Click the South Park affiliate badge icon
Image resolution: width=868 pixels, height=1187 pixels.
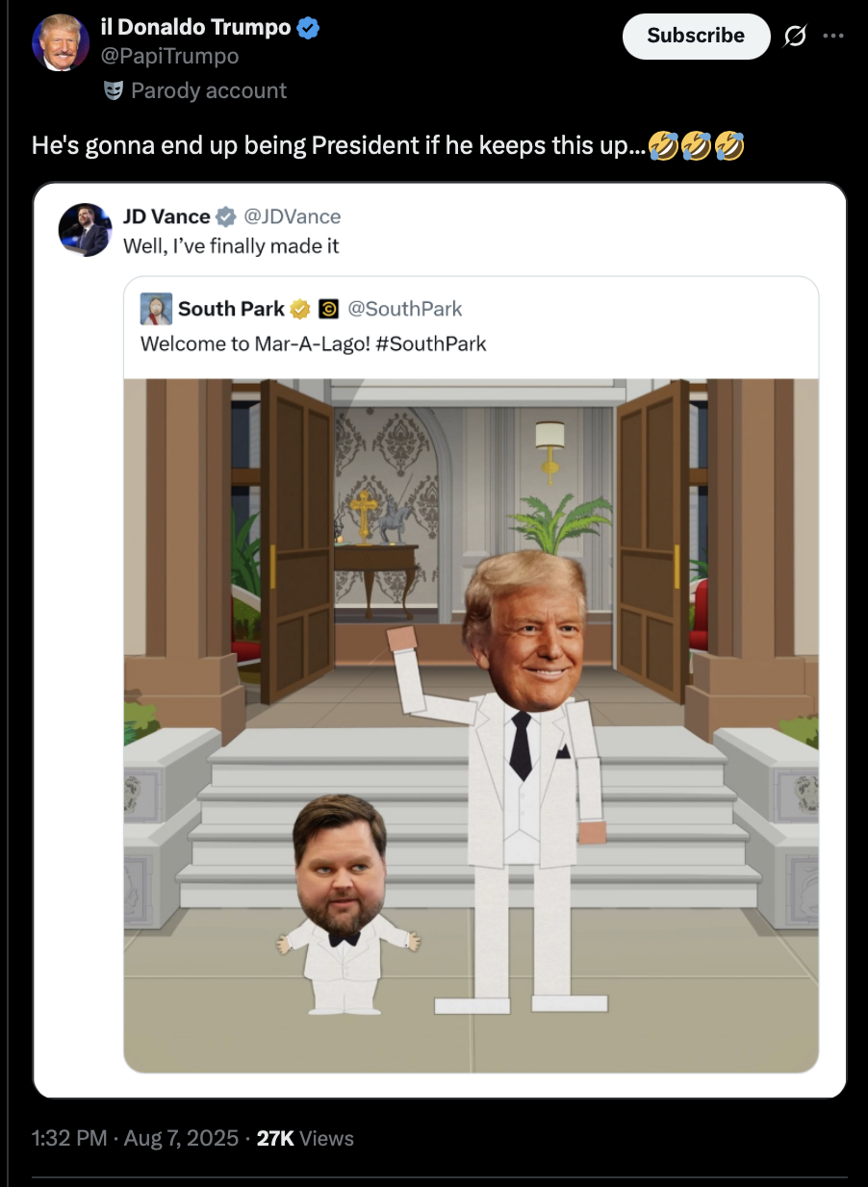click(x=328, y=309)
